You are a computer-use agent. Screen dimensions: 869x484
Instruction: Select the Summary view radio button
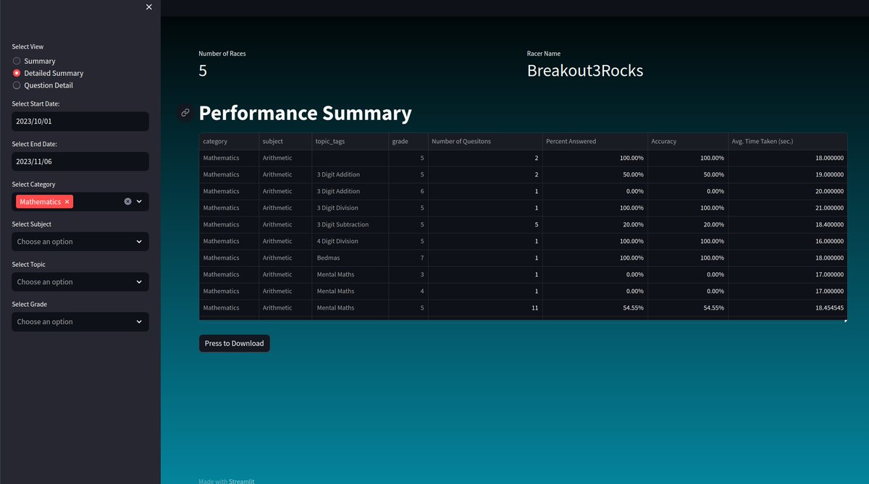pos(15,61)
